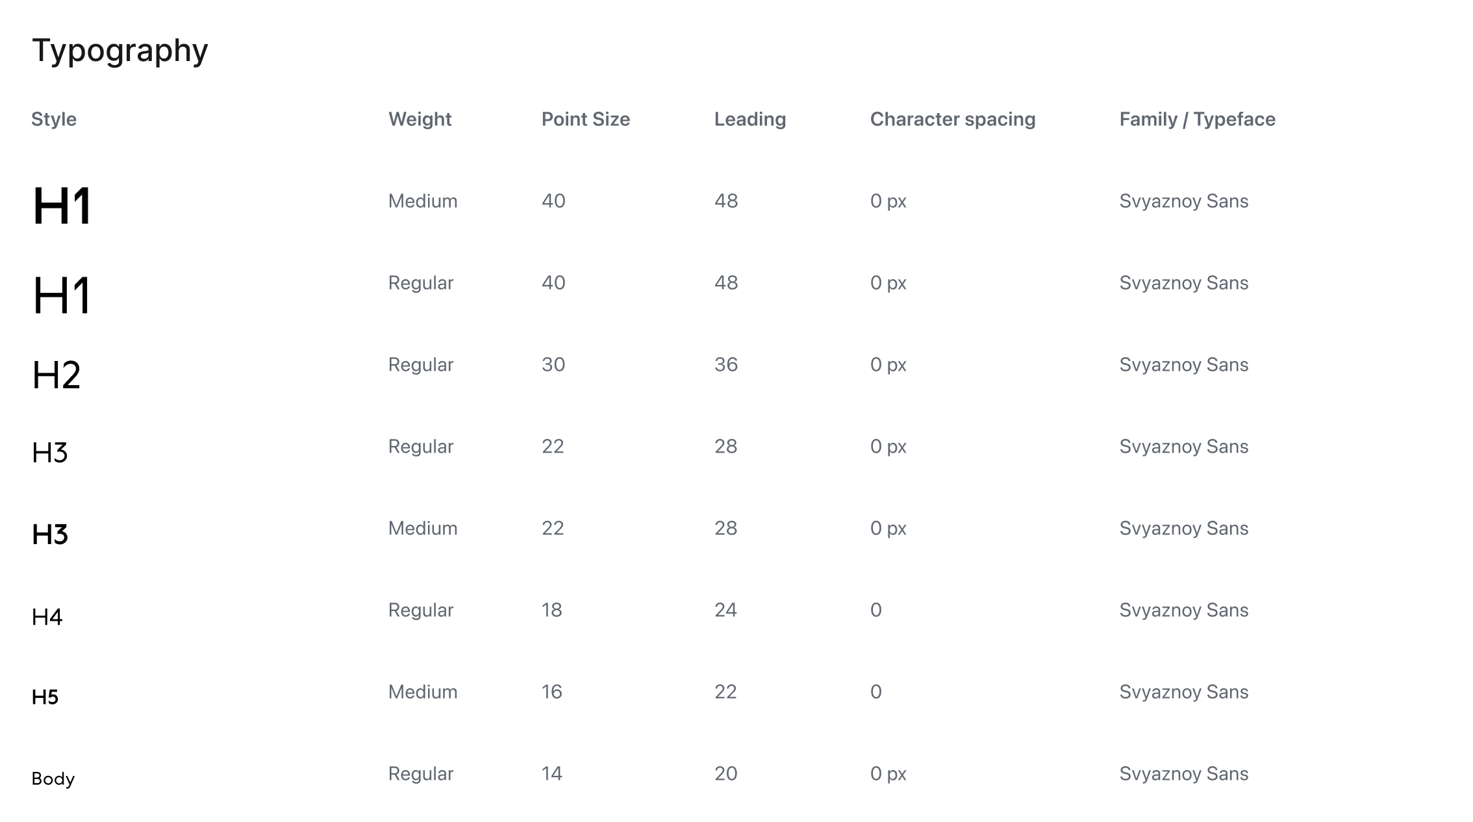Click the H4 style sample

coord(47,617)
